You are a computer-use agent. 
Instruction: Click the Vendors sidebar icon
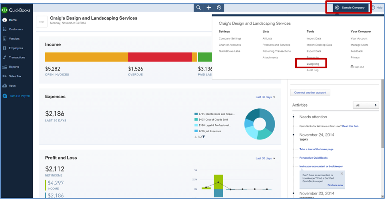(4, 39)
